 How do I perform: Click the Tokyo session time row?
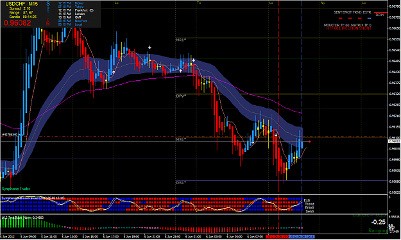click(x=70, y=6)
